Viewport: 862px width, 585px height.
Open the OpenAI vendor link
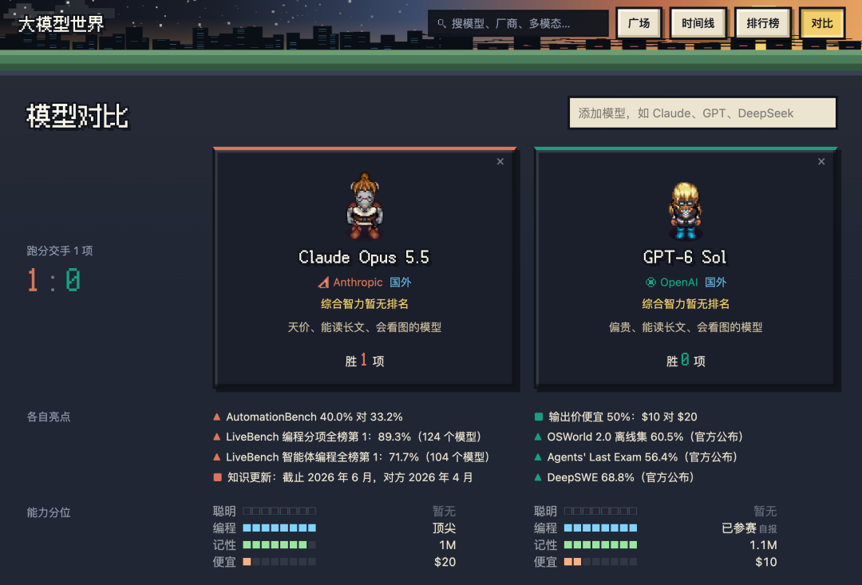point(679,283)
